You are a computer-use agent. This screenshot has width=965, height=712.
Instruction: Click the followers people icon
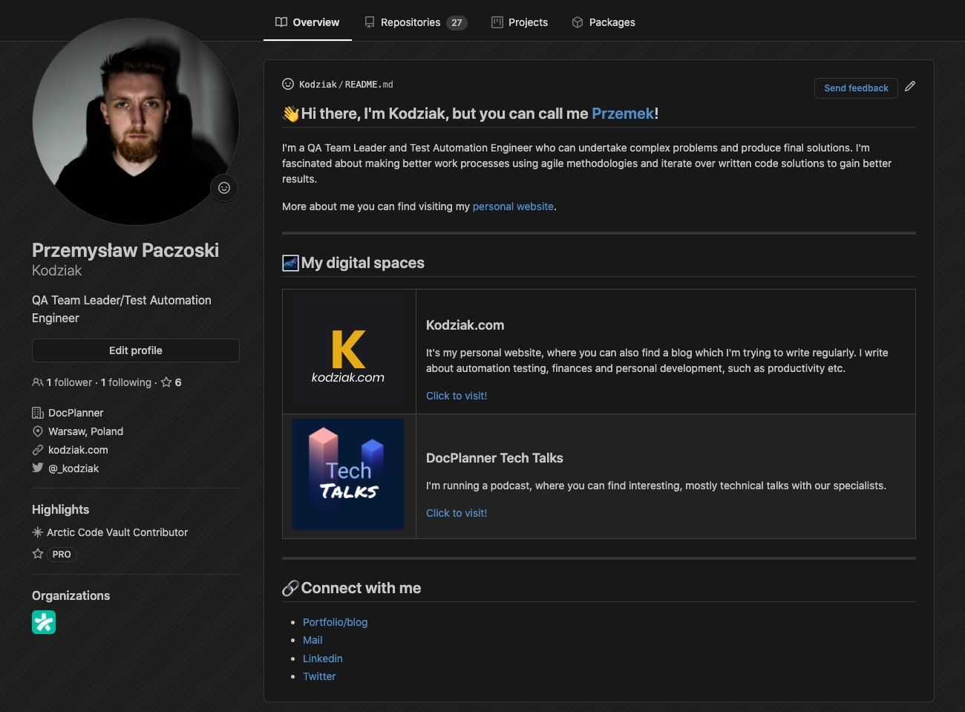coord(38,382)
